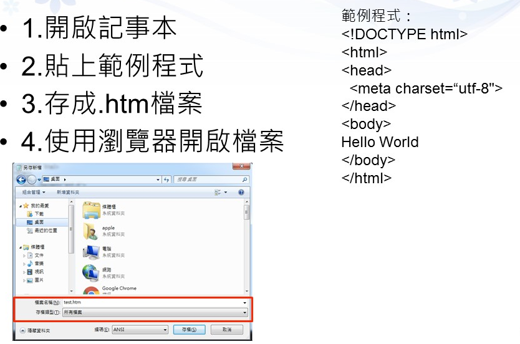Close the 另存新檔 dialog

(x=241, y=166)
